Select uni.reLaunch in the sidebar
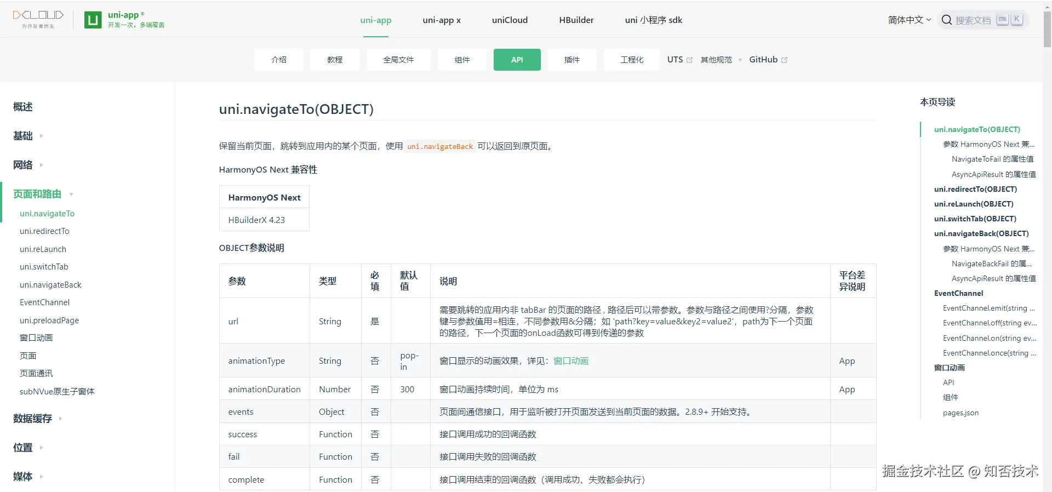This screenshot has width=1052, height=492. click(43, 249)
